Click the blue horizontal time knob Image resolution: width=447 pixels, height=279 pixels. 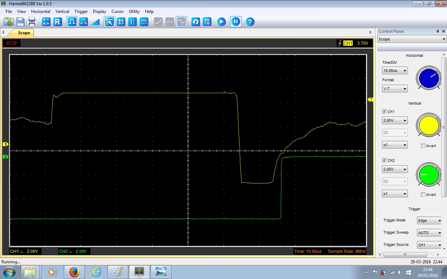(428, 78)
